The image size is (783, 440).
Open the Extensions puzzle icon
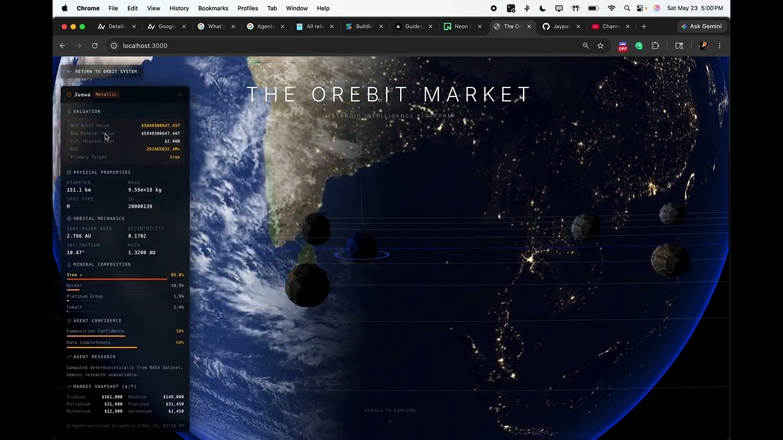(x=655, y=46)
